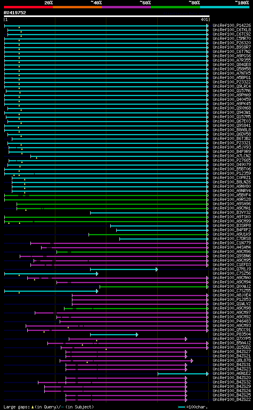Select label UniRef100_Q9XH68
The height and width of the screenshot is (410, 253).
coord(232,108)
